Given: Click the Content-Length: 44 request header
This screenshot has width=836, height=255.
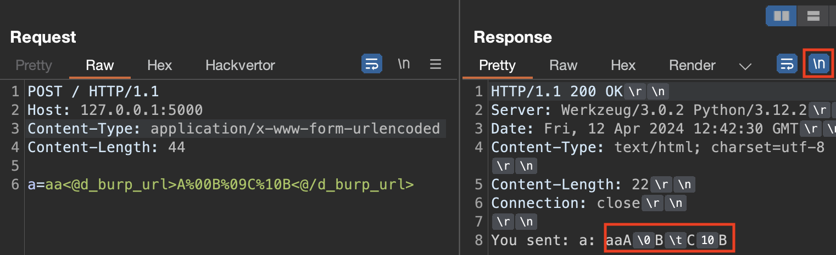Looking at the screenshot, I should [x=107, y=148].
